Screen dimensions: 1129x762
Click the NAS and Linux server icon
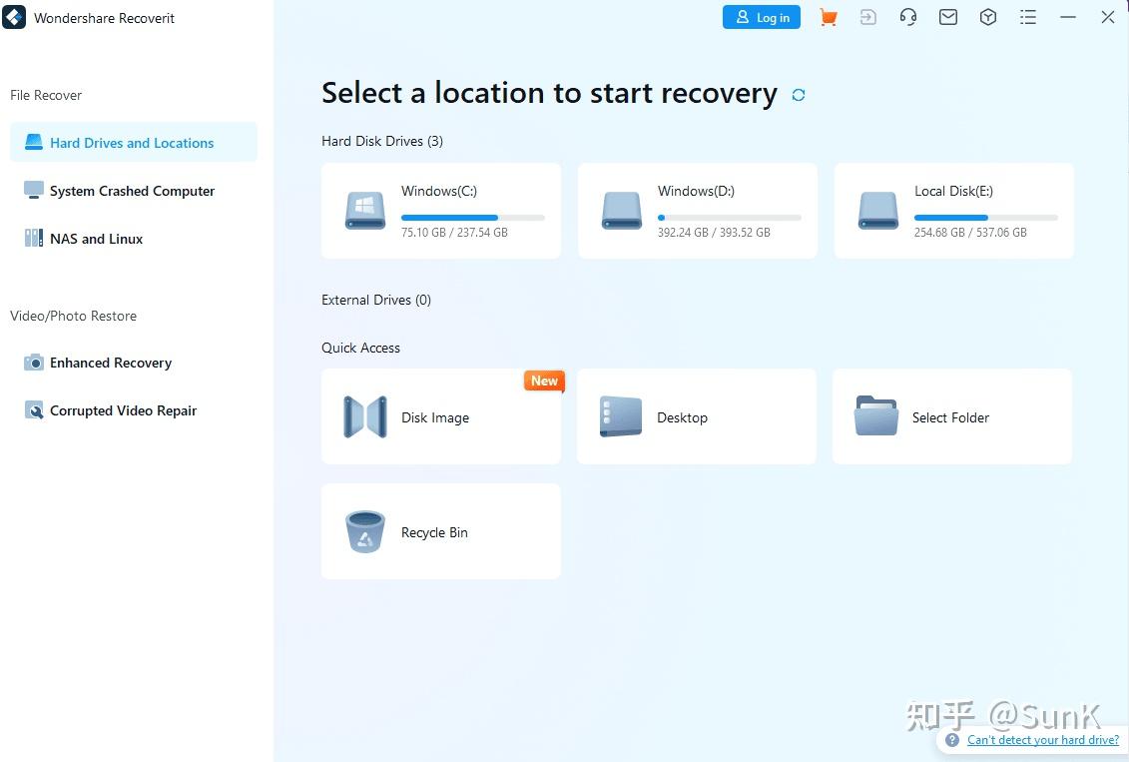click(x=34, y=238)
